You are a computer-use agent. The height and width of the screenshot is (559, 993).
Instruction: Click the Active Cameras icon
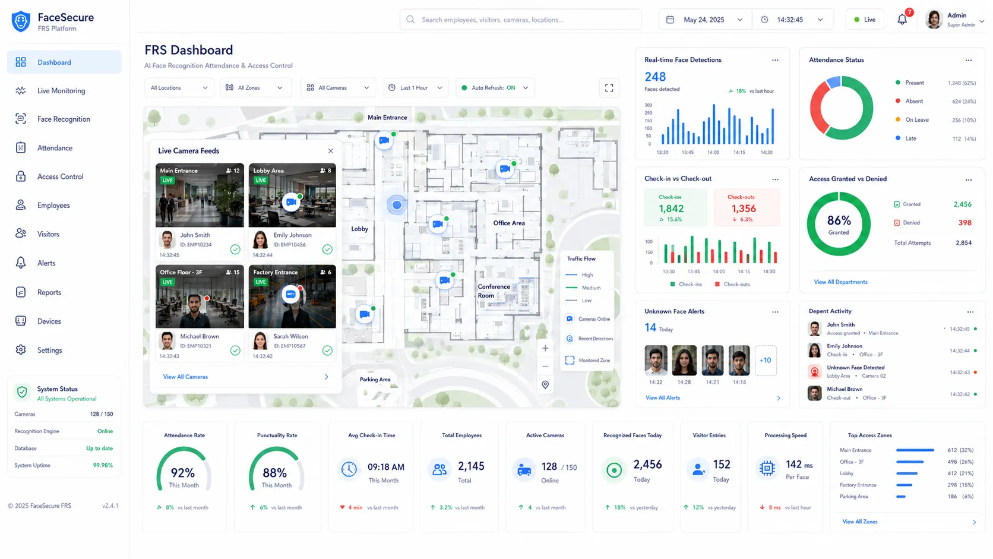[x=524, y=470]
